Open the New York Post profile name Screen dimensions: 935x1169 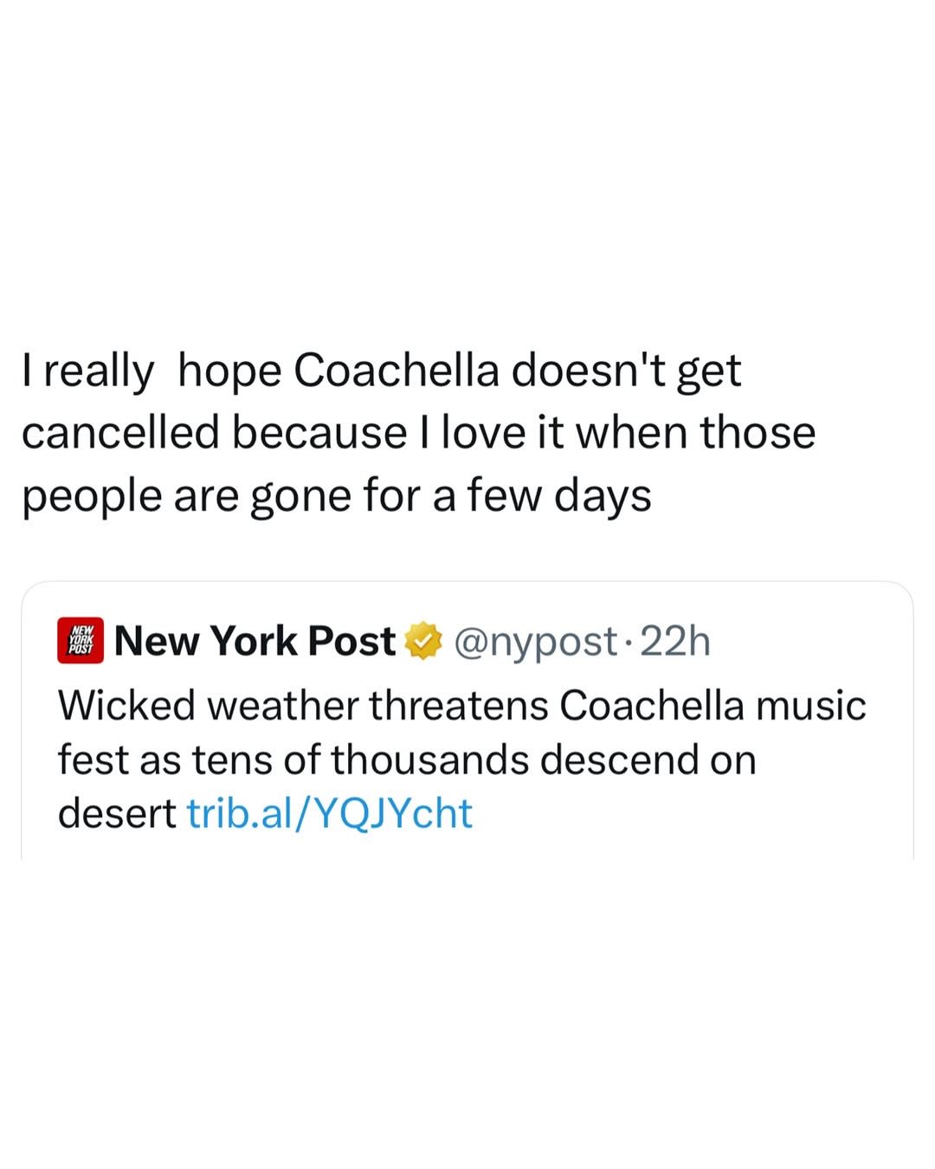pyautogui.click(x=255, y=641)
